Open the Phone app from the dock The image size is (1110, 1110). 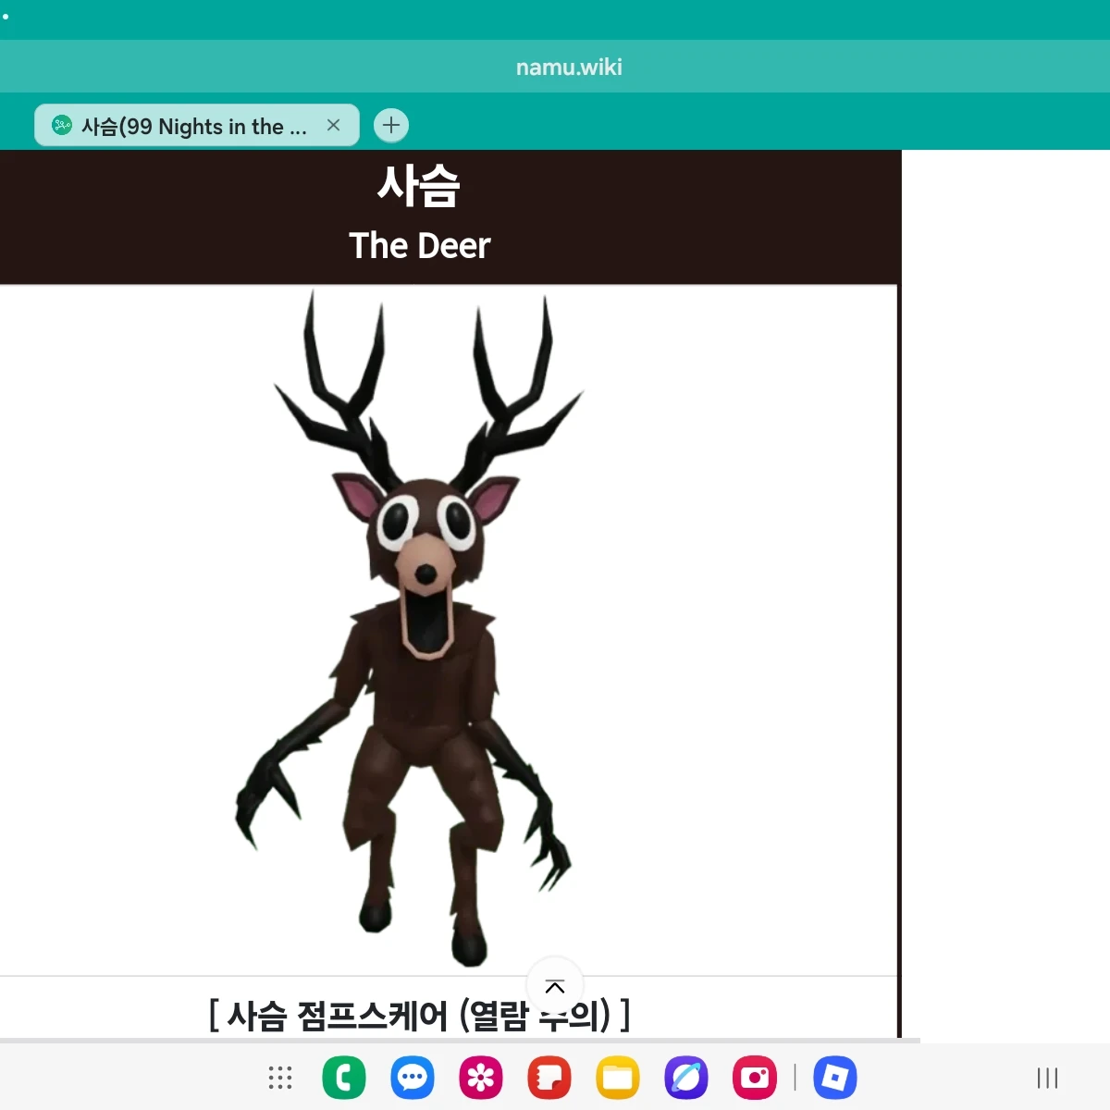pyautogui.click(x=344, y=1078)
